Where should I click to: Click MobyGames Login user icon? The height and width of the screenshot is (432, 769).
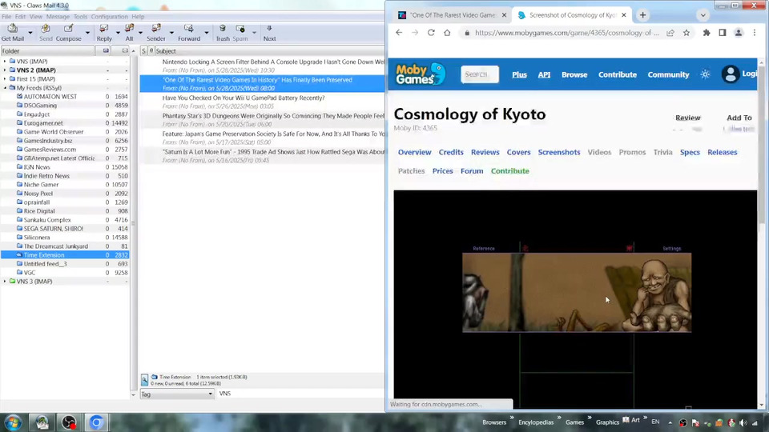point(731,74)
